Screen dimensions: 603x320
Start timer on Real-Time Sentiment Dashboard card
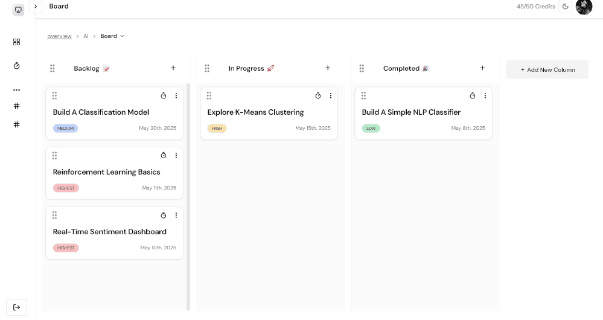(x=164, y=216)
